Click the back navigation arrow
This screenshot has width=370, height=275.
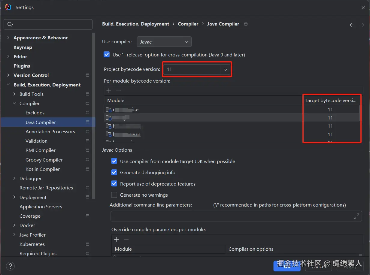352,25
